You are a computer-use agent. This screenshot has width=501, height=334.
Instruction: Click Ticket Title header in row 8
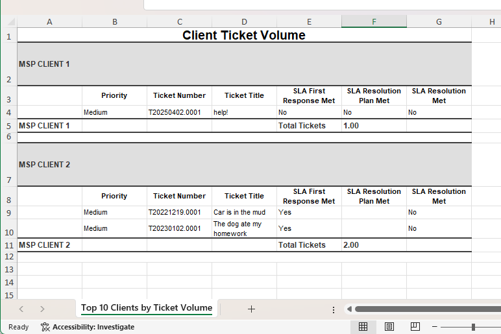point(244,196)
